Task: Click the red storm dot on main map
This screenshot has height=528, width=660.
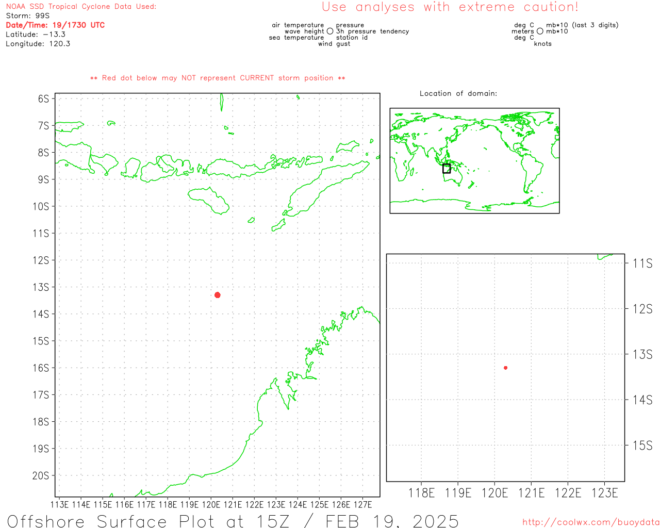Action: tap(218, 295)
